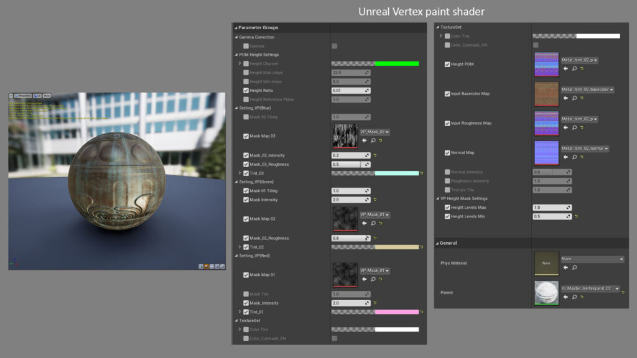This screenshot has height=358, width=637.
Task: Edit the Height Ratio 0.01 field
Action: point(351,91)
